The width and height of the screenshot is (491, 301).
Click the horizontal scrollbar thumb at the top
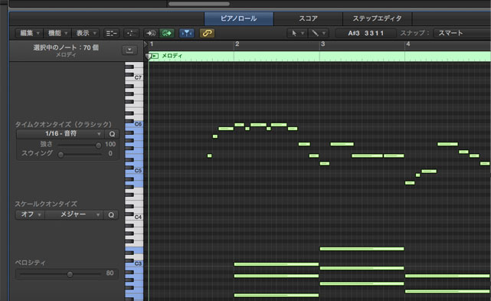pos(199,4)
